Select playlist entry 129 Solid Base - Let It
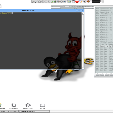The height and width of the screenshot is (113, 113). click(x=104, y=49)
